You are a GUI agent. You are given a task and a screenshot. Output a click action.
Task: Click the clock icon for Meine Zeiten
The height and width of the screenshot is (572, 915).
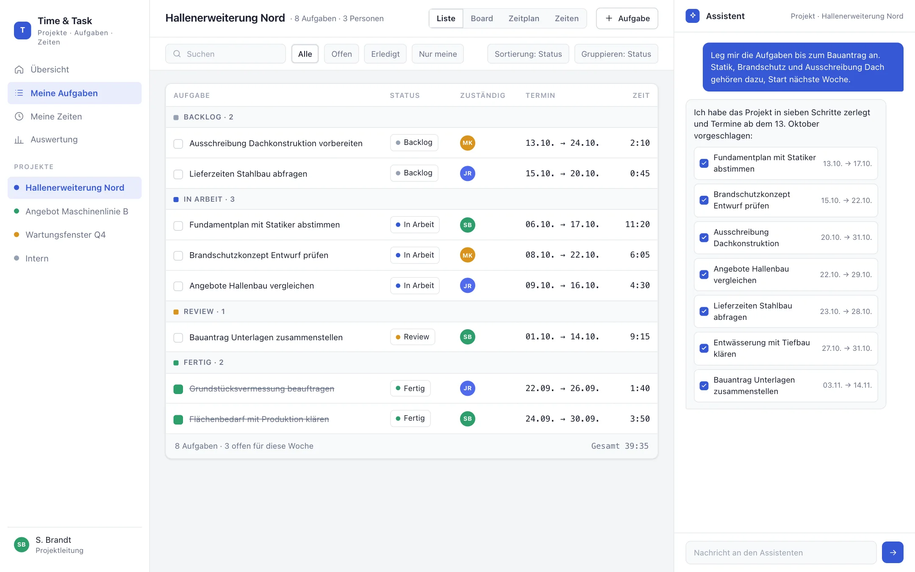19,116
